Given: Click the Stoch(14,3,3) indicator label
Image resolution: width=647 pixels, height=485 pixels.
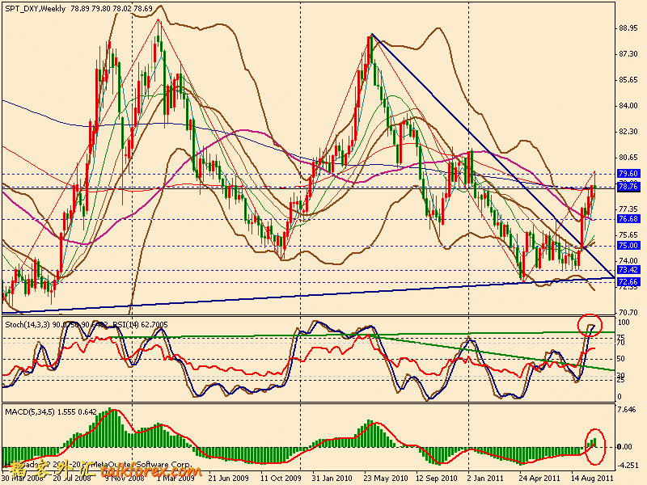Looking at the screenshot, I should point(27,325).
